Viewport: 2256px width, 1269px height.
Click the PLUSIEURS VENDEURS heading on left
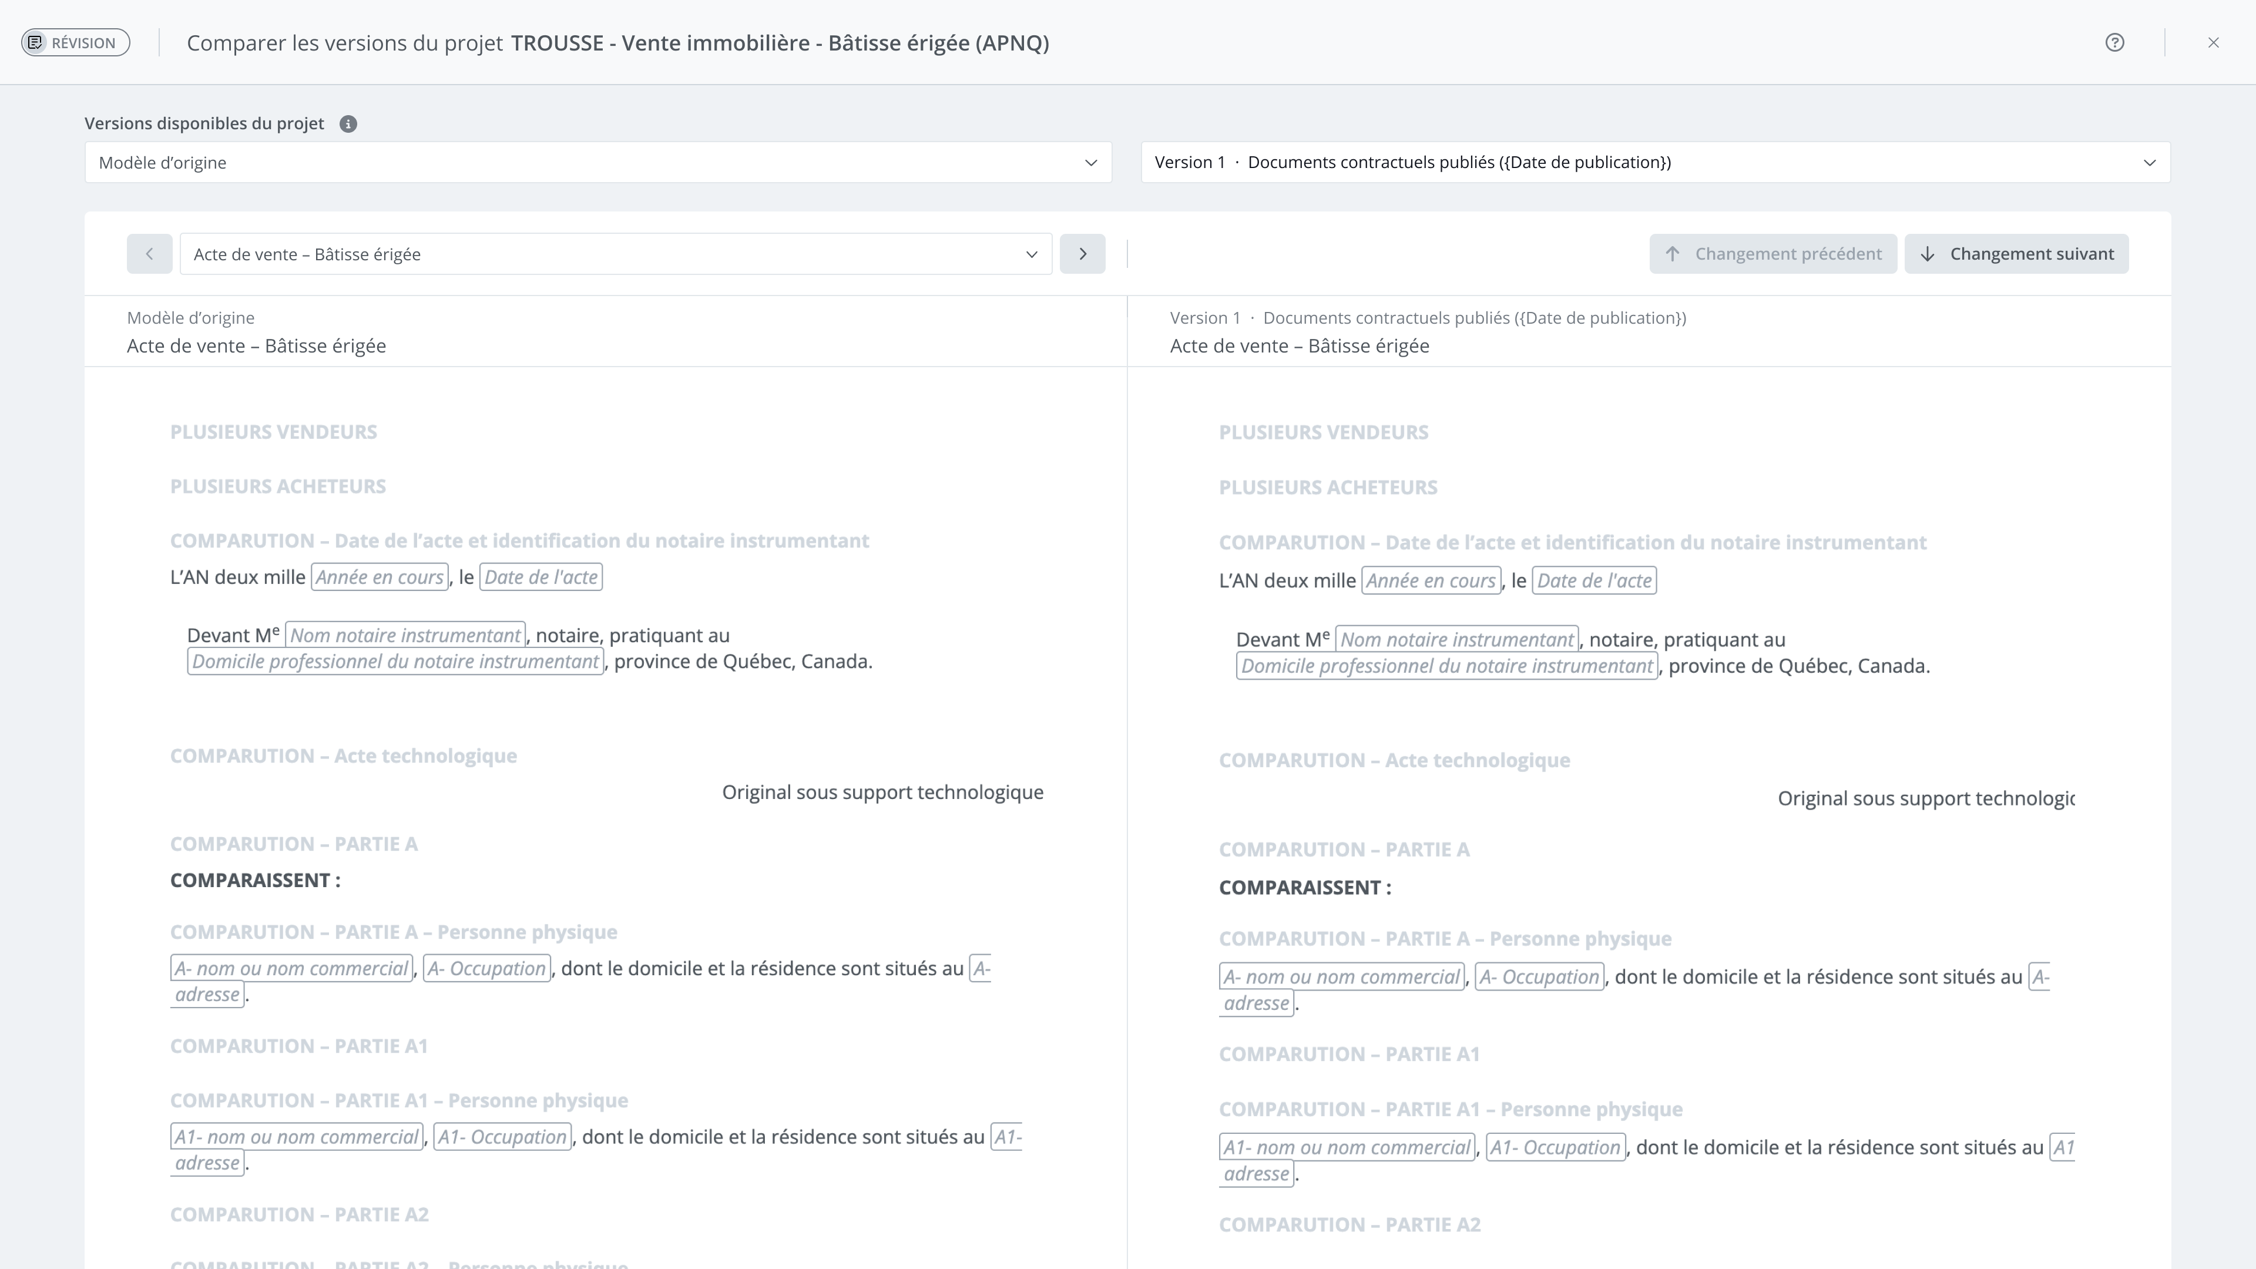click(x=273, y=432)
